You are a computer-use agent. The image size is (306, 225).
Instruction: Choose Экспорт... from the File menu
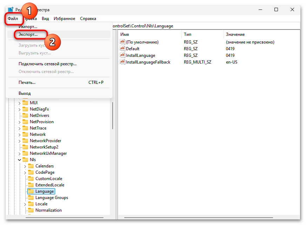pos(28,35)
